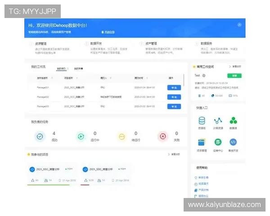
Task: Click the Package002 cell
Action: 43,97
